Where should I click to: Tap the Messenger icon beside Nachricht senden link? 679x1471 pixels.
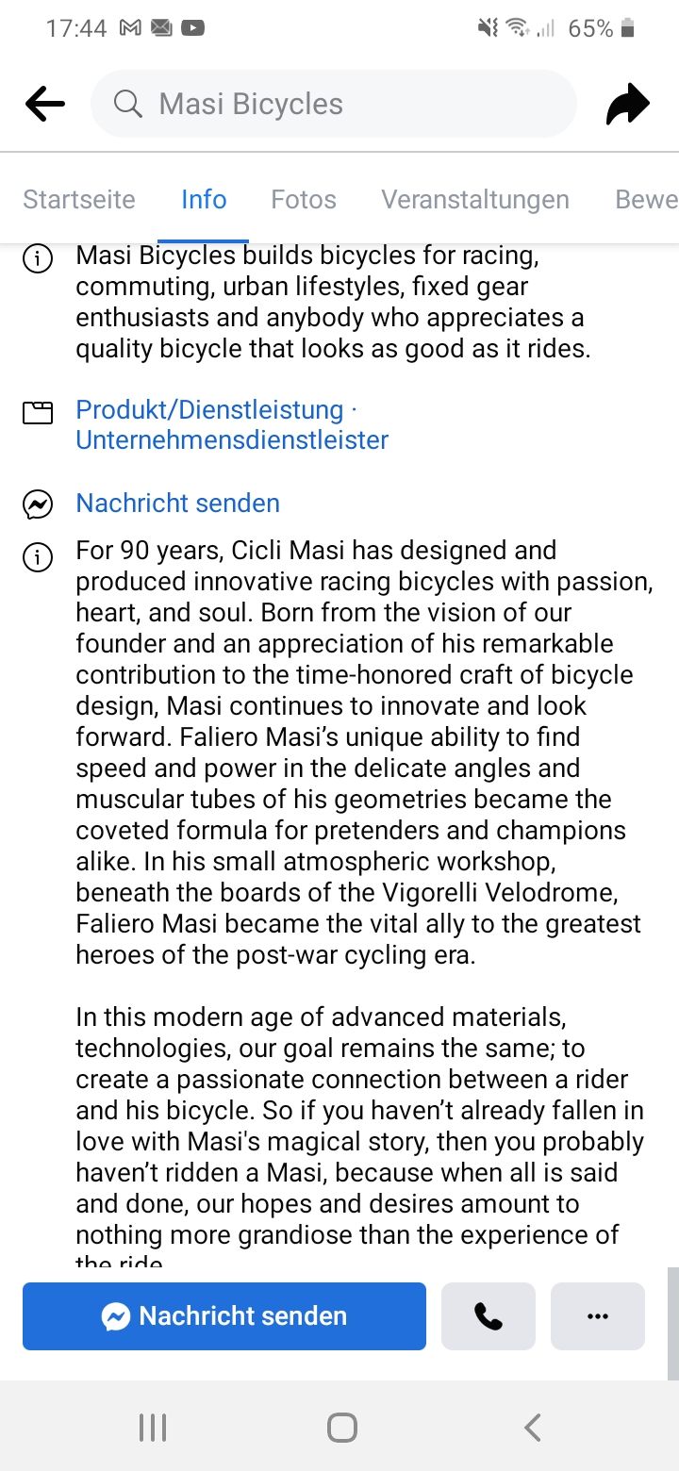38,504
